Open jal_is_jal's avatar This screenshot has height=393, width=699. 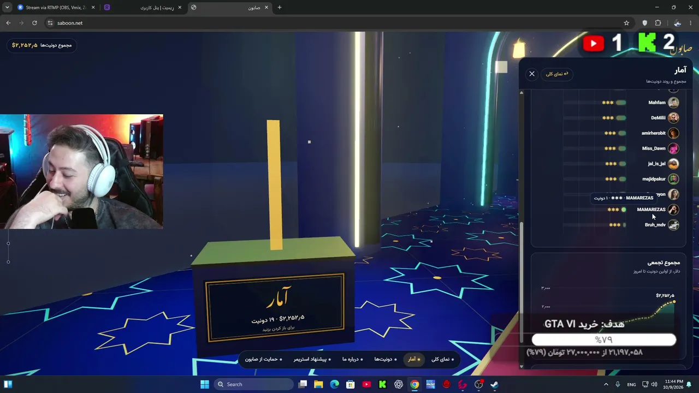tap(673, 164)
